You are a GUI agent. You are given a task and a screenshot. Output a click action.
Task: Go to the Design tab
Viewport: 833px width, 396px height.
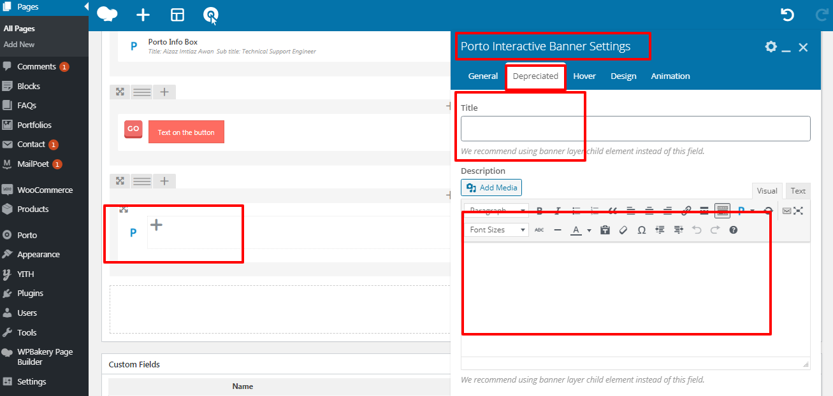point(623,76)
